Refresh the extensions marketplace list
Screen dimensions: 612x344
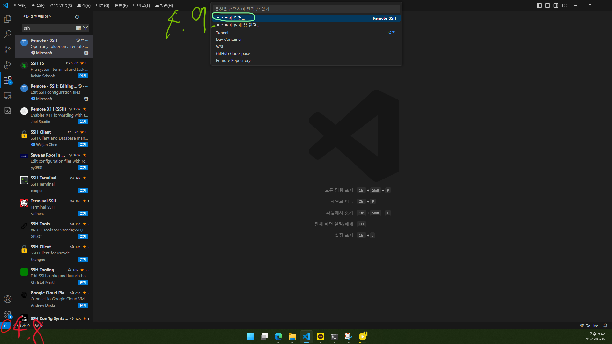77,17
